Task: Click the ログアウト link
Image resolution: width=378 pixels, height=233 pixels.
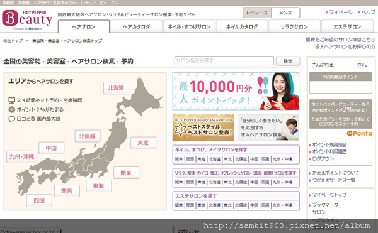Action: pyautogui.click(x=323, y=158)
